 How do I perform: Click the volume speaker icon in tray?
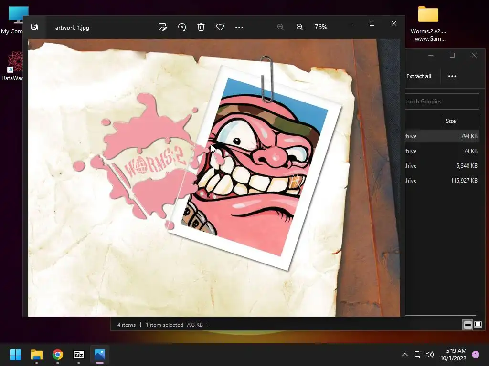tap(430, 355)
